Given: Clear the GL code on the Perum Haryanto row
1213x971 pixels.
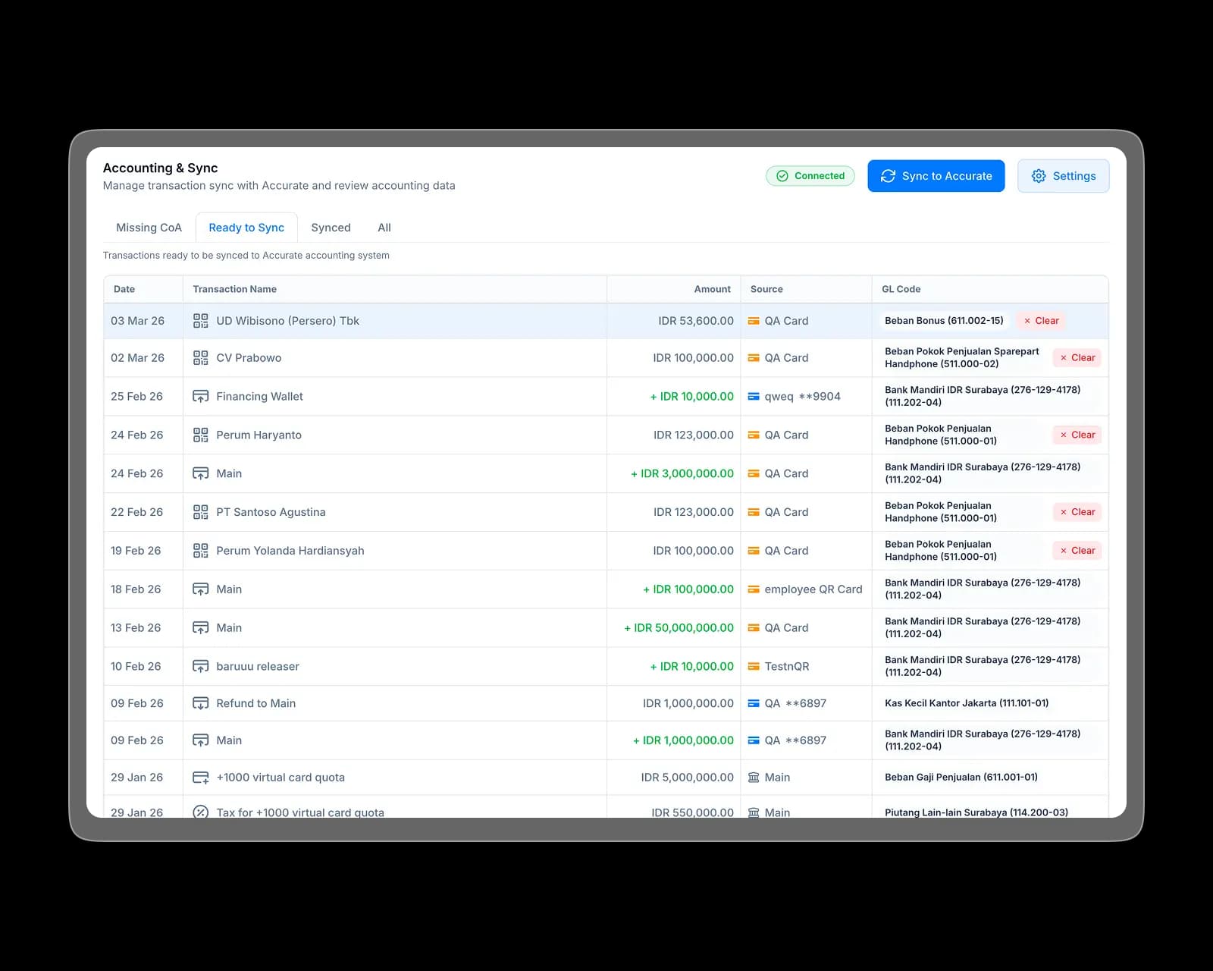Looking at the screenshot, I should 1077,435.
